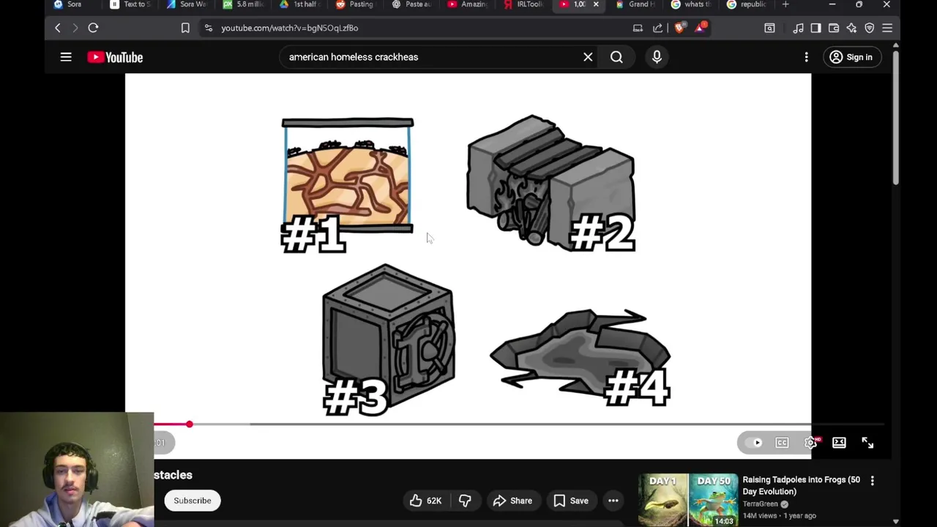Switch to the Text to S tab
The image size is (937, 527).
tap(132, 4)
